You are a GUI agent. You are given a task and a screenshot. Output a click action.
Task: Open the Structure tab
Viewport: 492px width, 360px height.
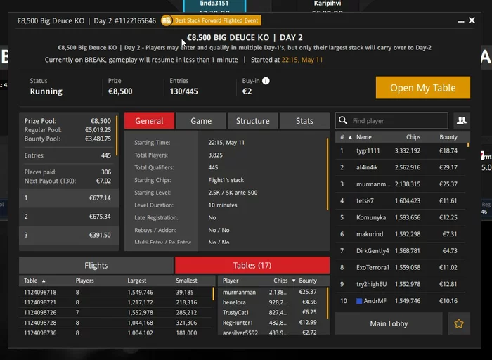coord(253,121)
